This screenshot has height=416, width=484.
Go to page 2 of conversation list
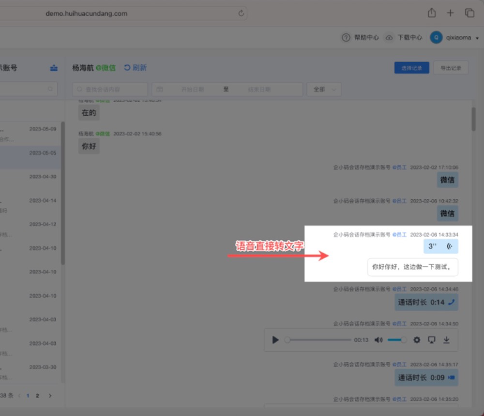37,396
